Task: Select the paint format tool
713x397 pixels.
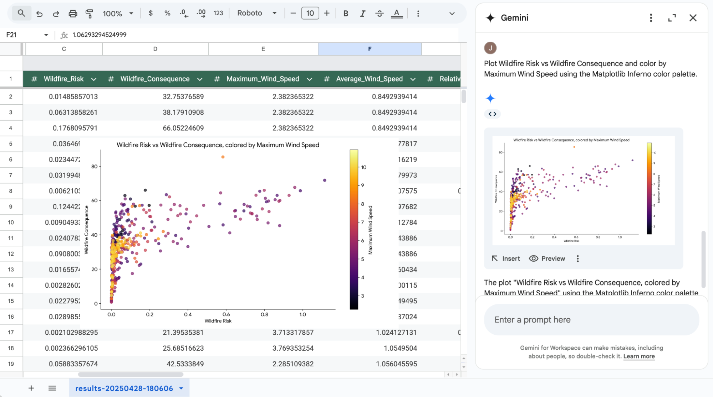Action: (x=89, y=14)
